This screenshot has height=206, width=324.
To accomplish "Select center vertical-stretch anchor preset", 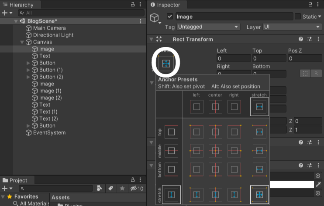I will point(215,195).
